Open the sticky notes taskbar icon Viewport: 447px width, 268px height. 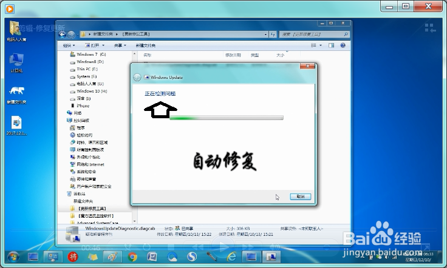coord(93,257)
